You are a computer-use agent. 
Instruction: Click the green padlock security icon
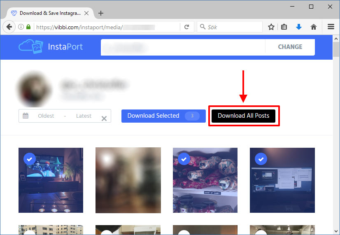pyautogui.click(x=28, y=27)
